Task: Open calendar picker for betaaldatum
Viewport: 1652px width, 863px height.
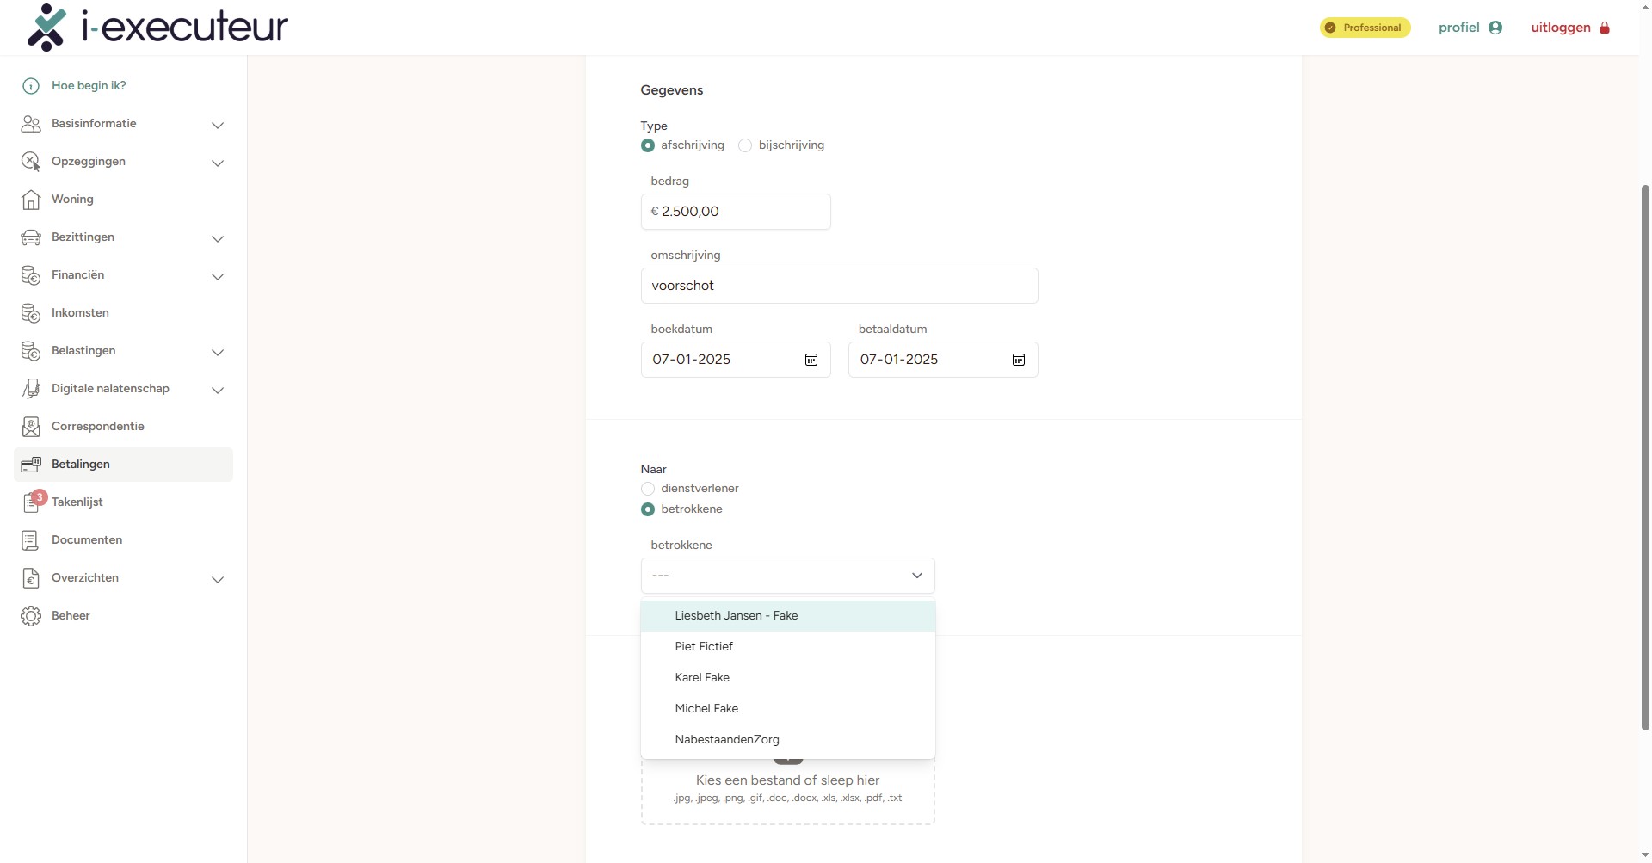Action: 1018,360
